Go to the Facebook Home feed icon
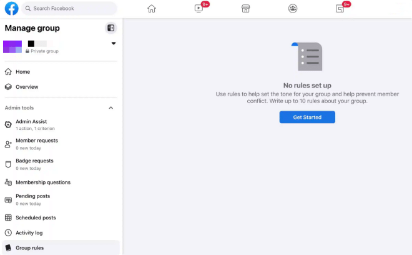 [152, 9]
